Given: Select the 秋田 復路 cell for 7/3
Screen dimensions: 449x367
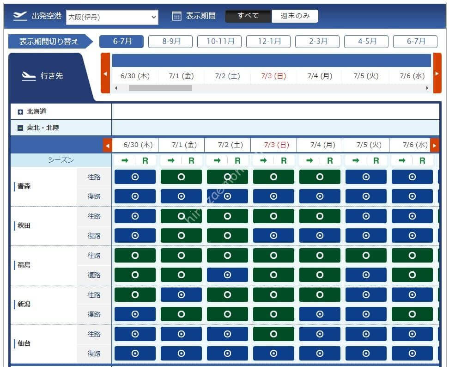Looking at the screenshot, I should coord(273,235).
